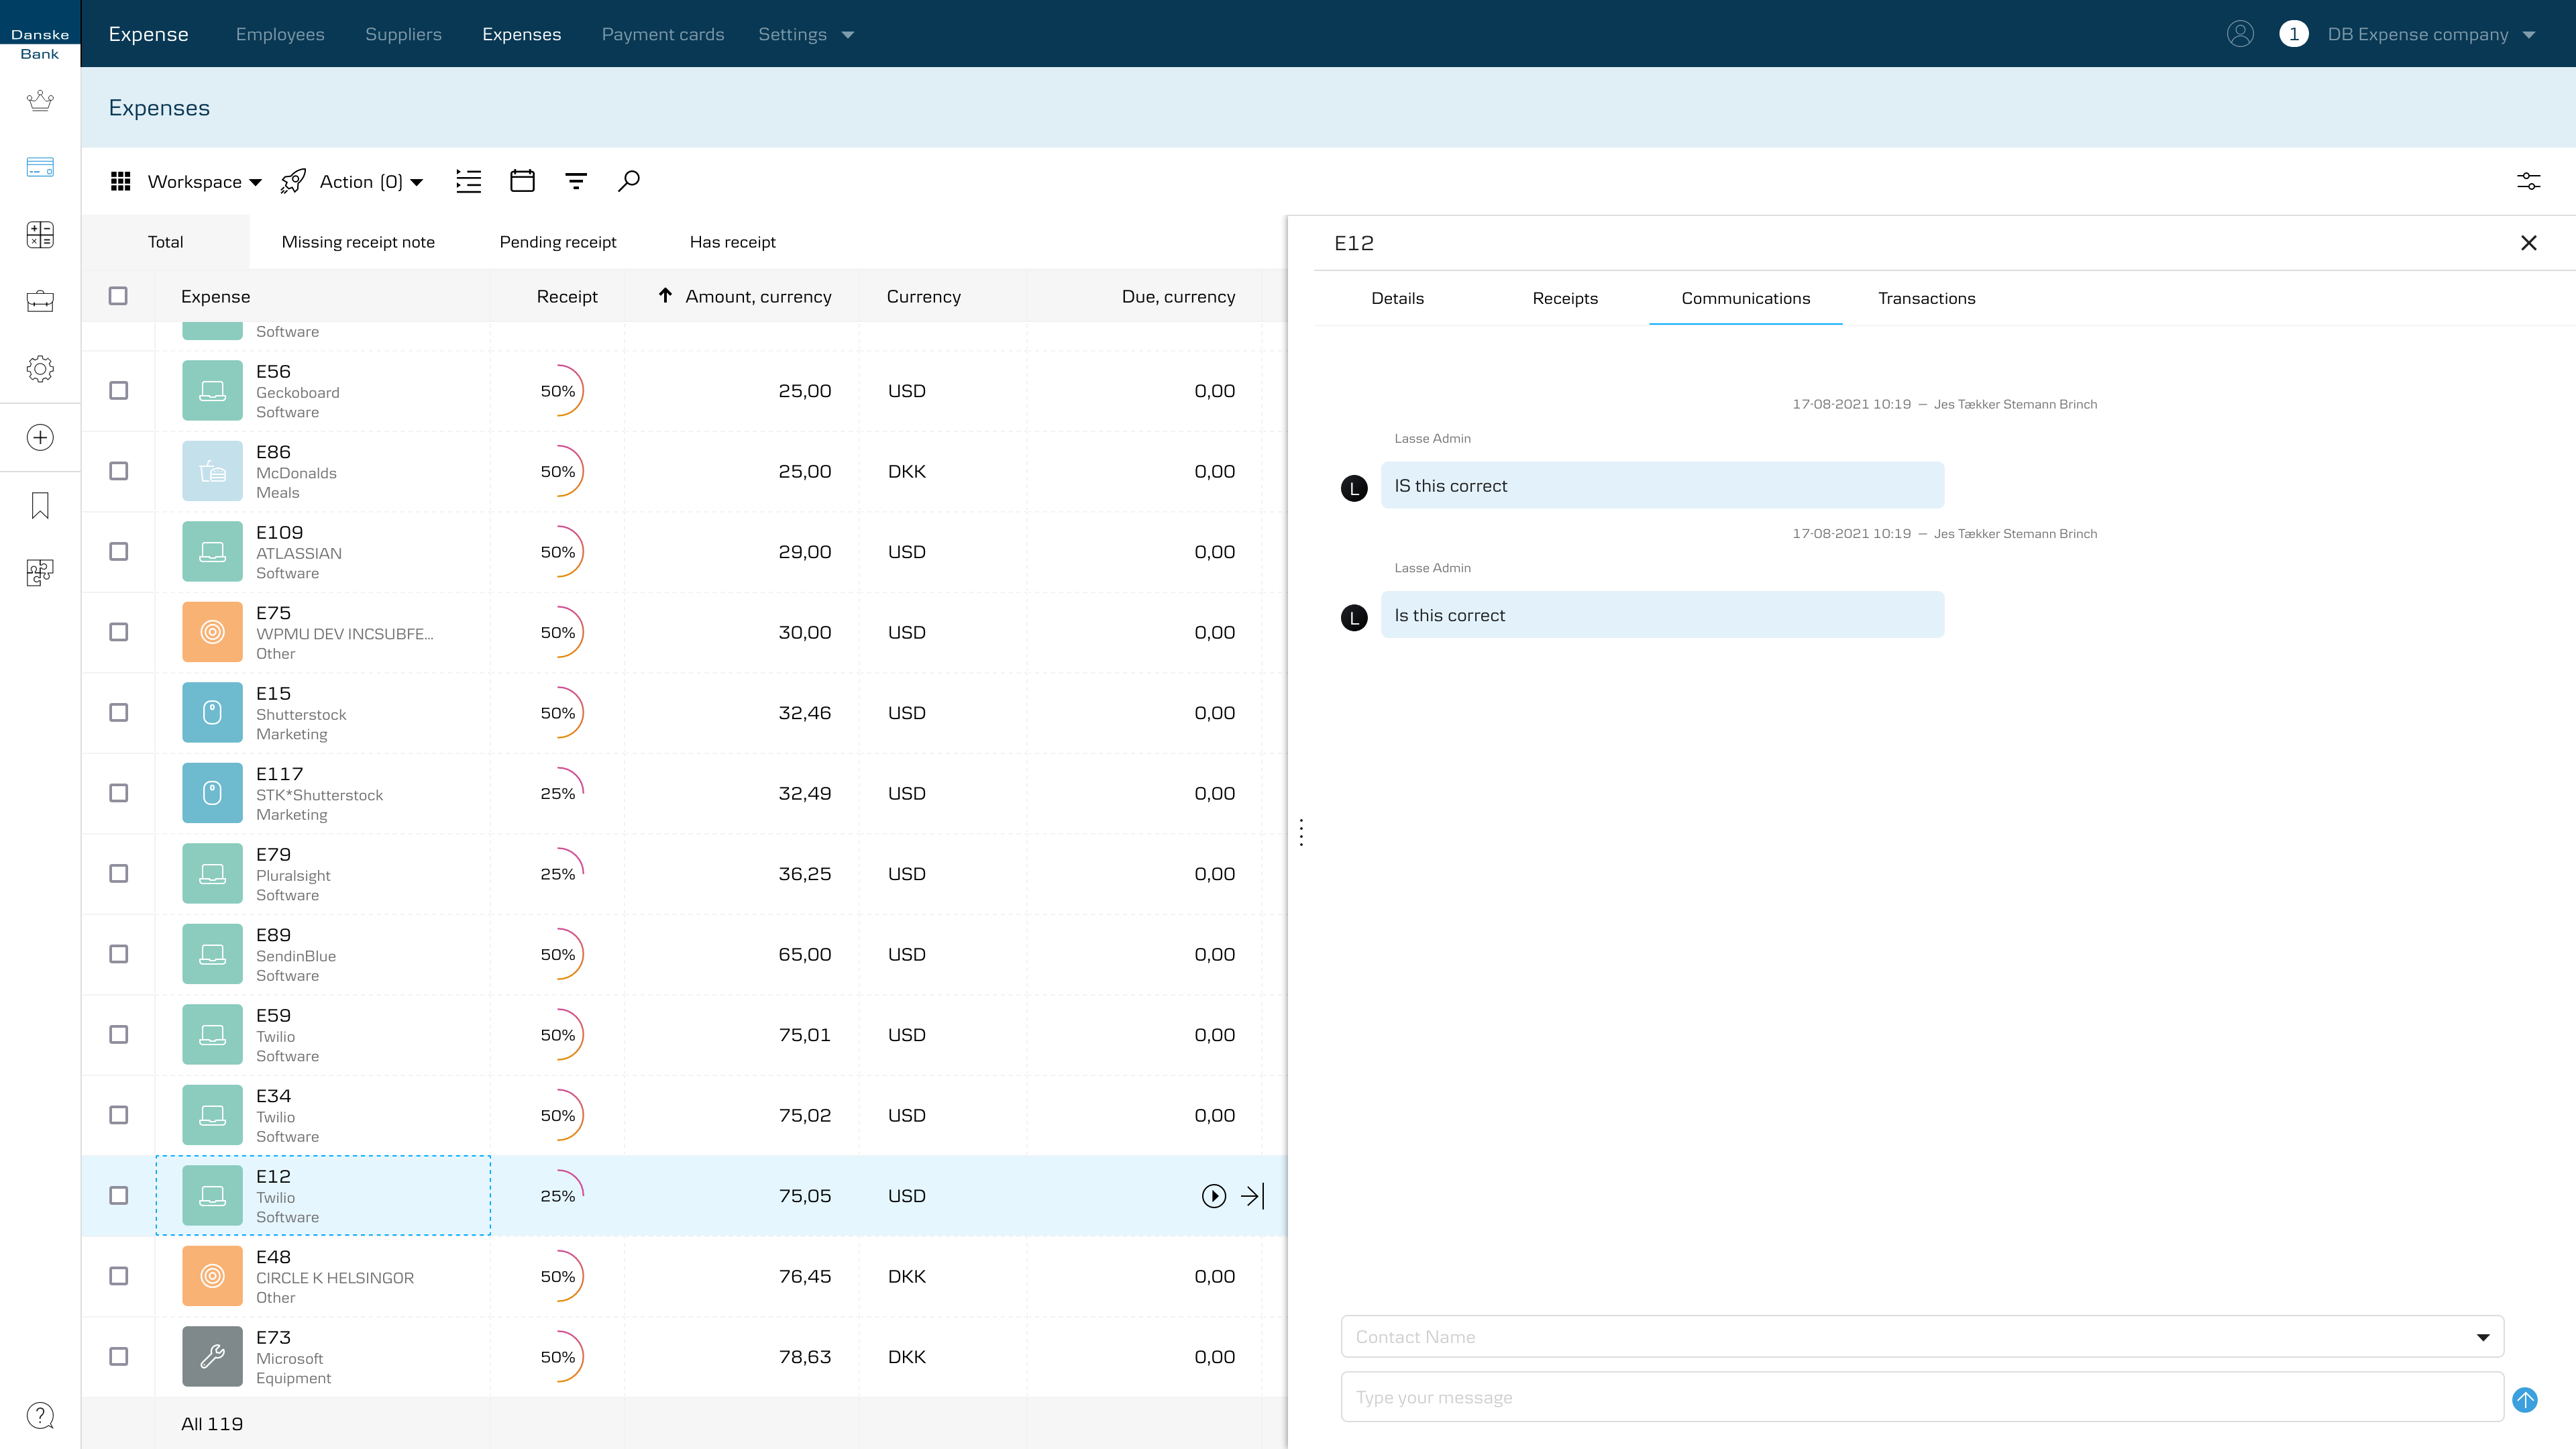Click the E73 Microsoft wrench thumbnail

(x=212, y=1356)
